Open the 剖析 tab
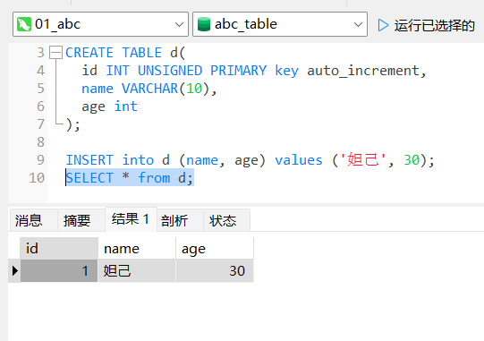 [x=180, y=220]
